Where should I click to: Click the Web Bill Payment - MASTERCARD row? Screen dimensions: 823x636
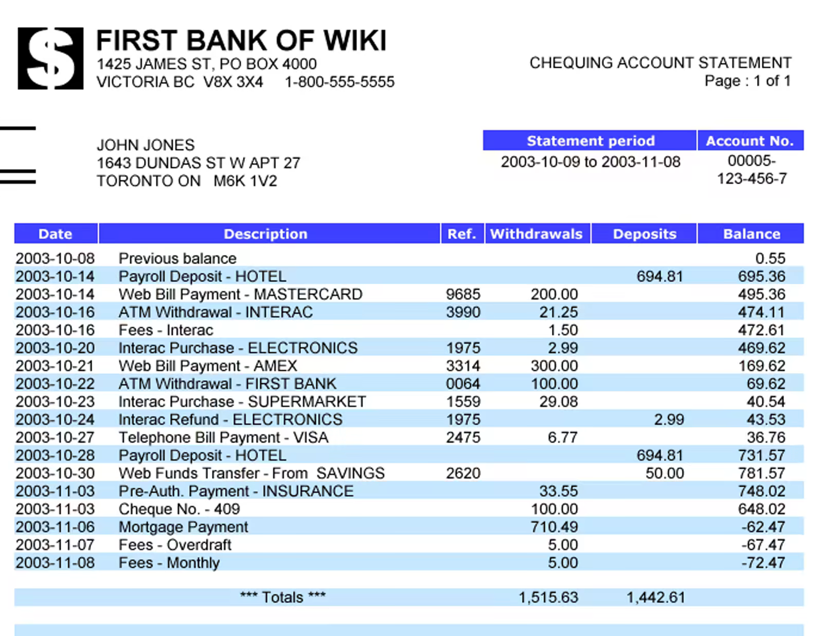(x=409, y=294)
